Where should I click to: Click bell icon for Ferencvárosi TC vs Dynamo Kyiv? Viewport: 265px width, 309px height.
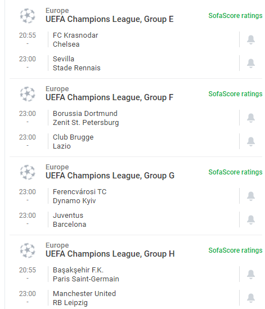[x=251, y=196]
